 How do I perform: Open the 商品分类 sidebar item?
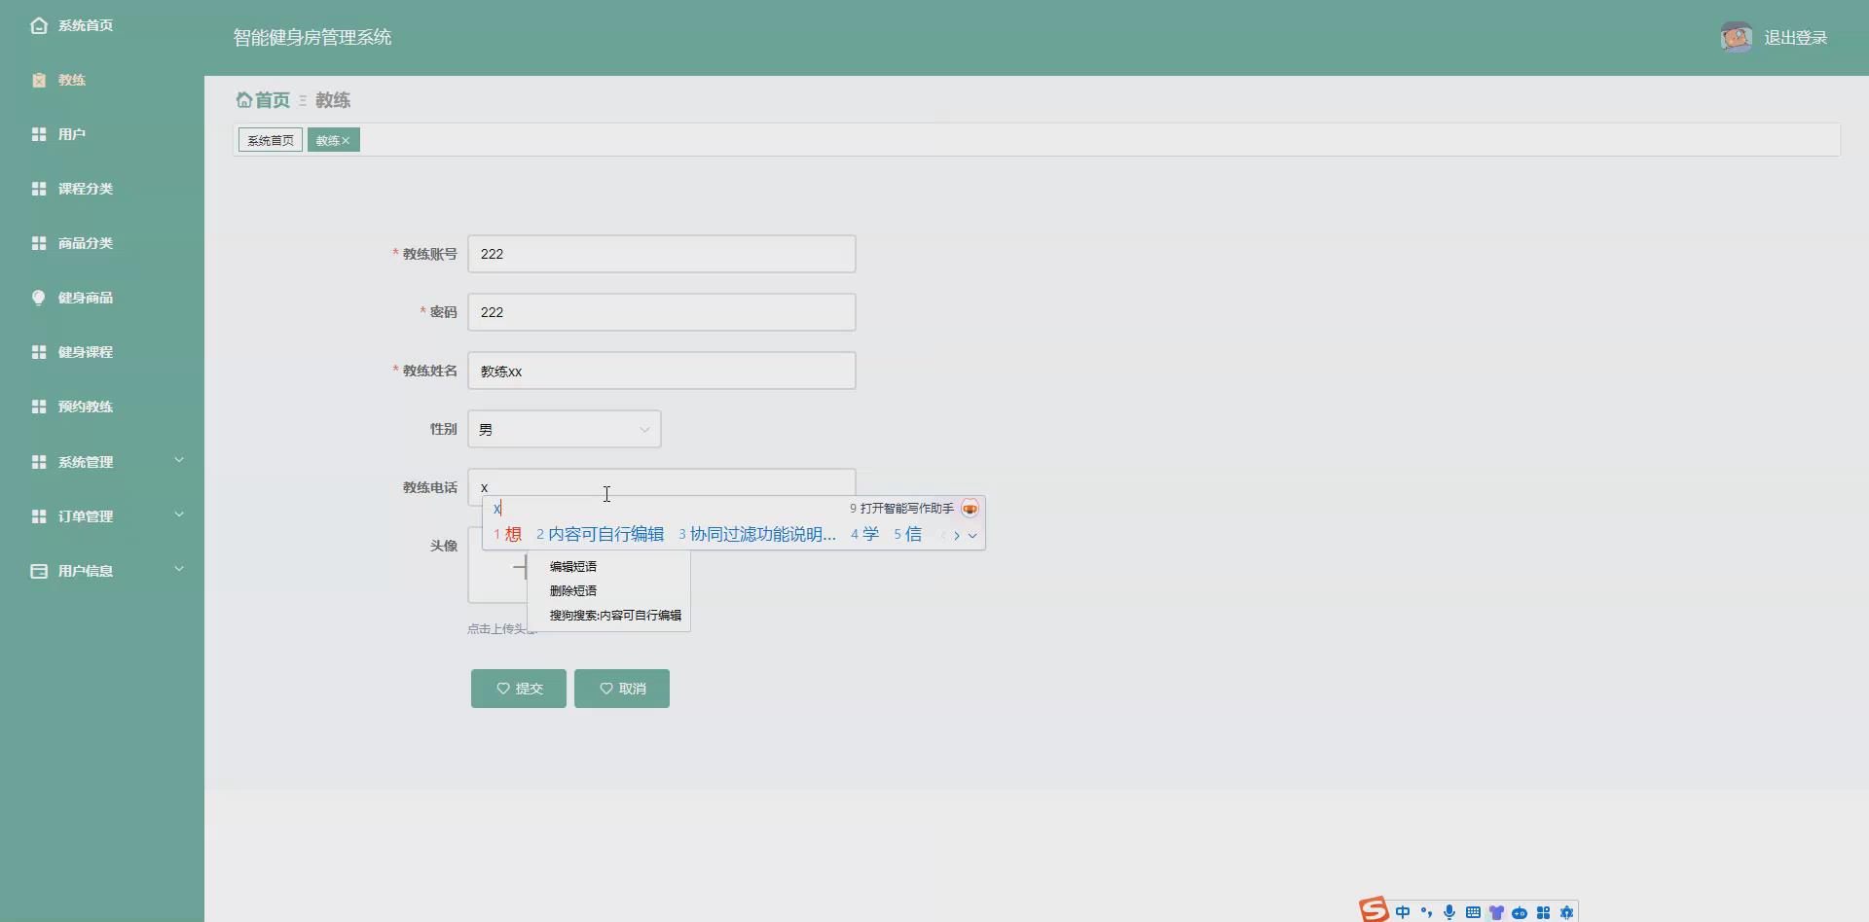[85, 243]
